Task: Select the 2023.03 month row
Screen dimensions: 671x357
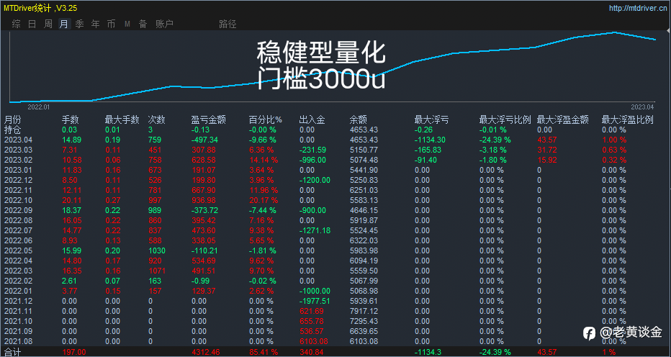Action: 335,150
